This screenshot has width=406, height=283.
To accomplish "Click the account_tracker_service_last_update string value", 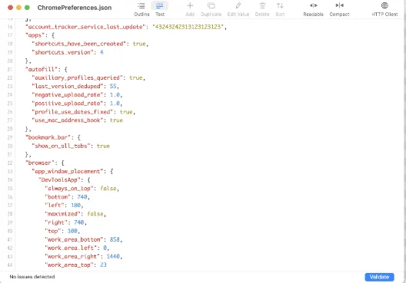I will tap(188, 27).
